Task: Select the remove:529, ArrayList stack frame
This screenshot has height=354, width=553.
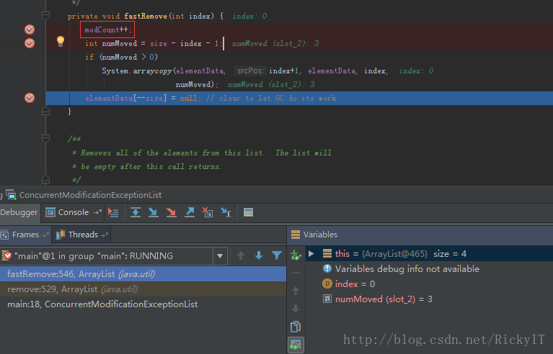Action: (x=143, y=289)
